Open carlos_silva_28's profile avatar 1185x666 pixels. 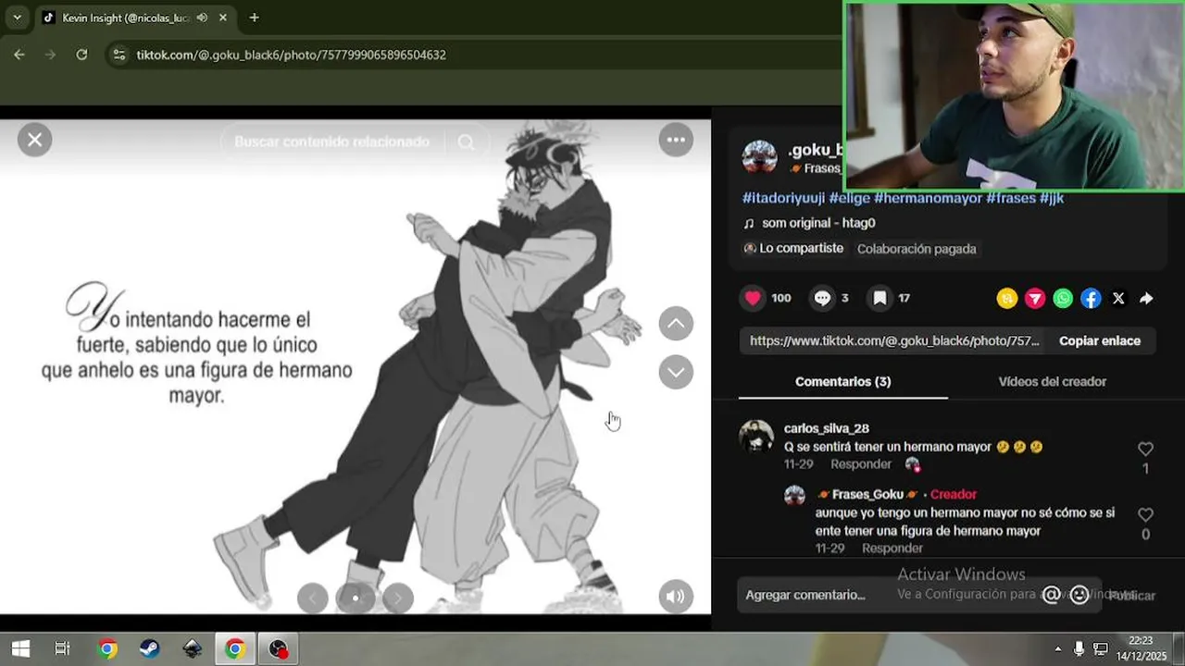[x=756, y=436]
